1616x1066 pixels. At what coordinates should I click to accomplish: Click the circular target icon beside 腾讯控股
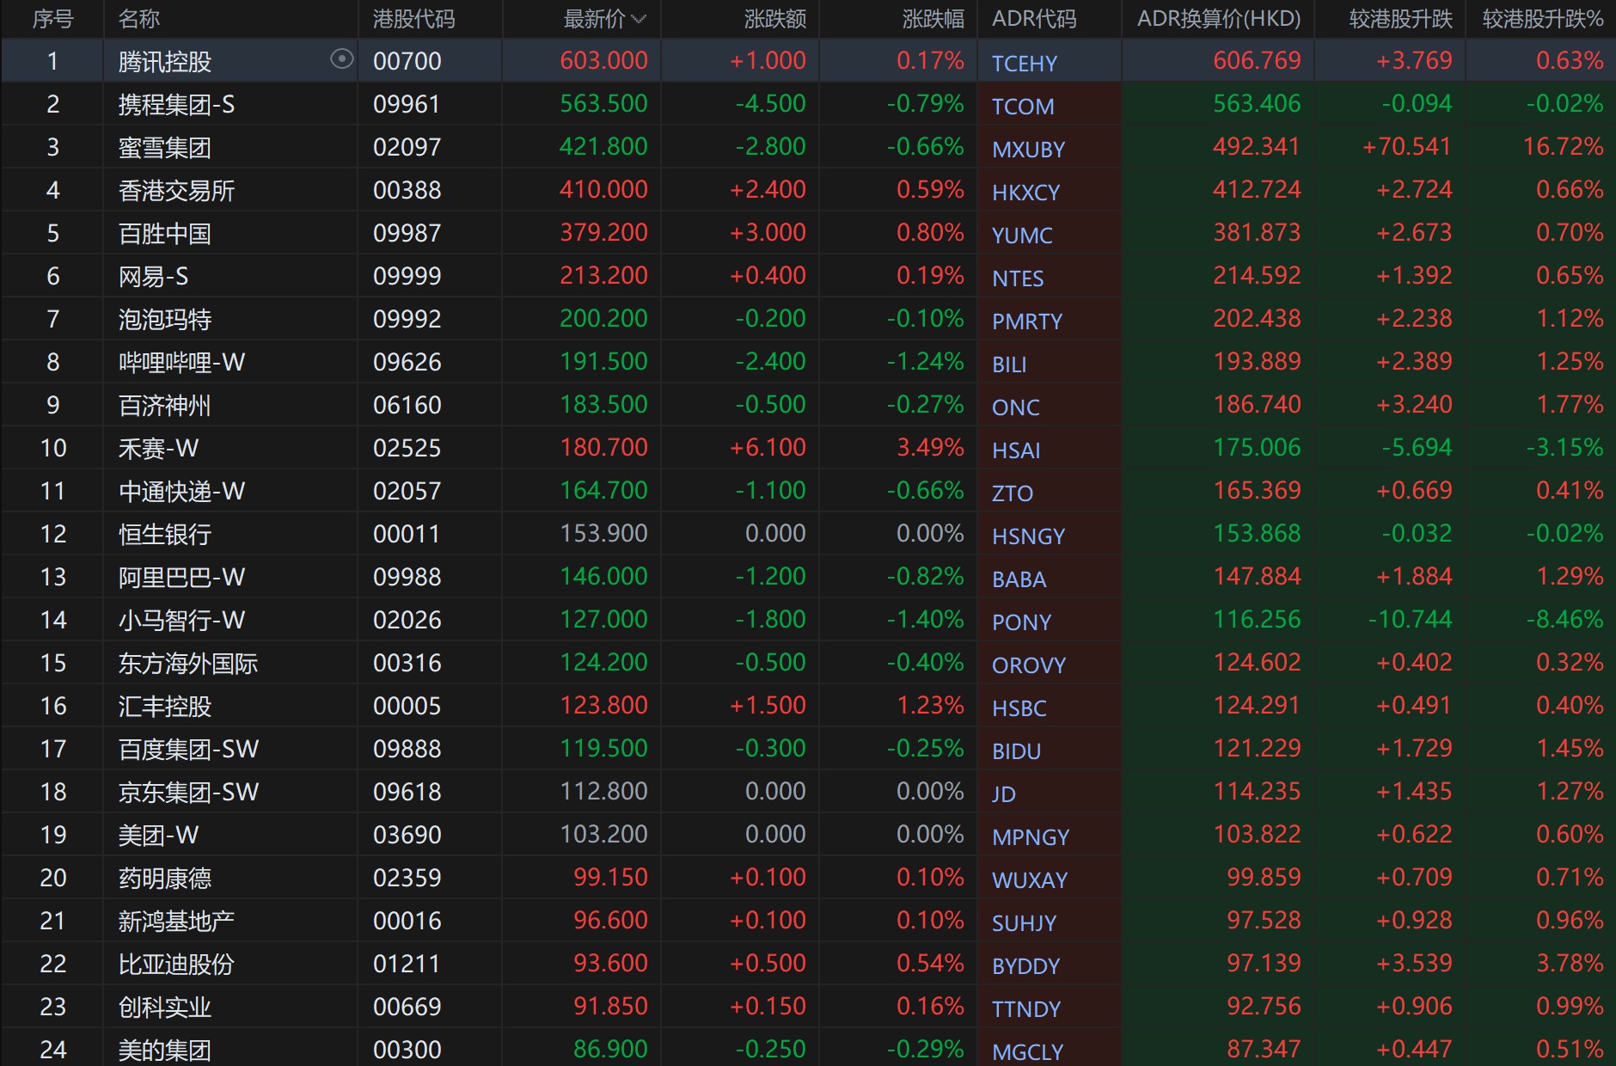[341, 59]
